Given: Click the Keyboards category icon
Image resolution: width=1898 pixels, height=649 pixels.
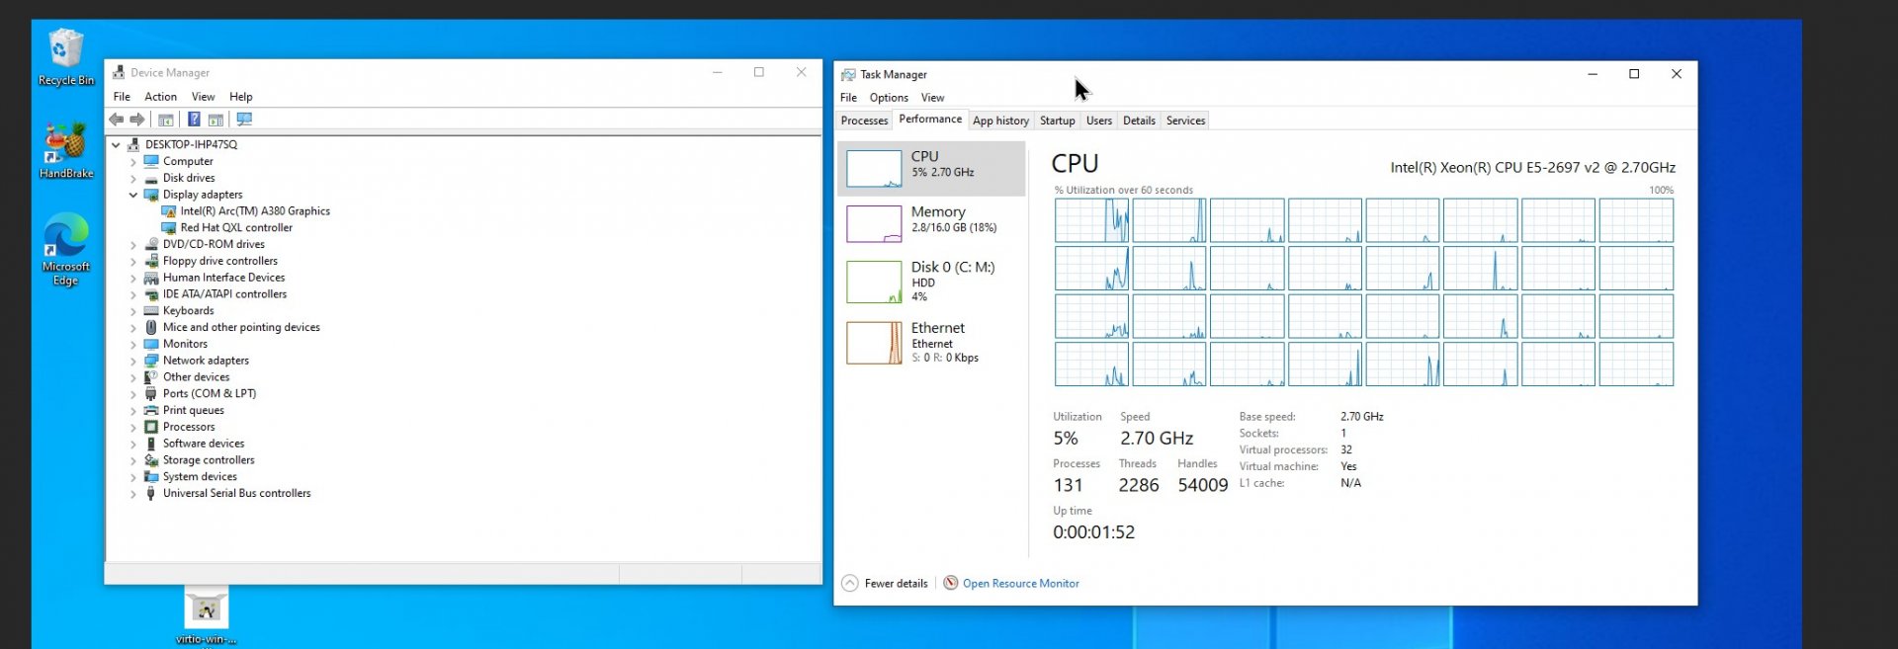Looking at the screenshot, I should click(x=151, y=311).
